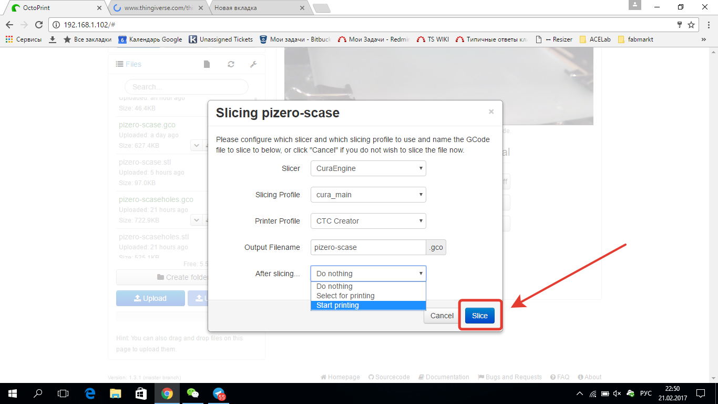Bookmark this page with star icon
The image size is (718, 404).
[691, 25]
